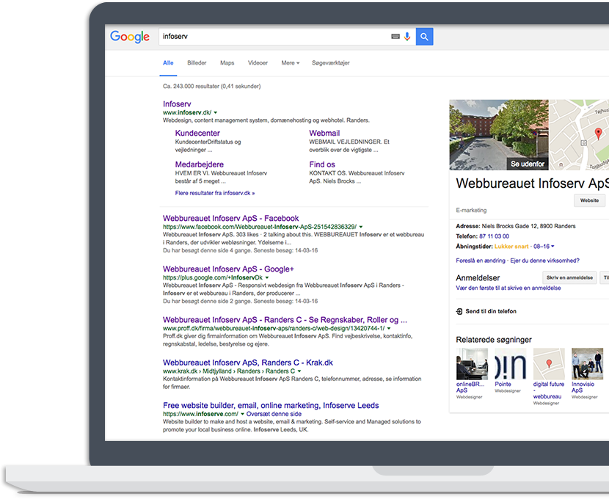
Task: Open the Medarbejdere sitelink
Action: (x=200, y=164)
